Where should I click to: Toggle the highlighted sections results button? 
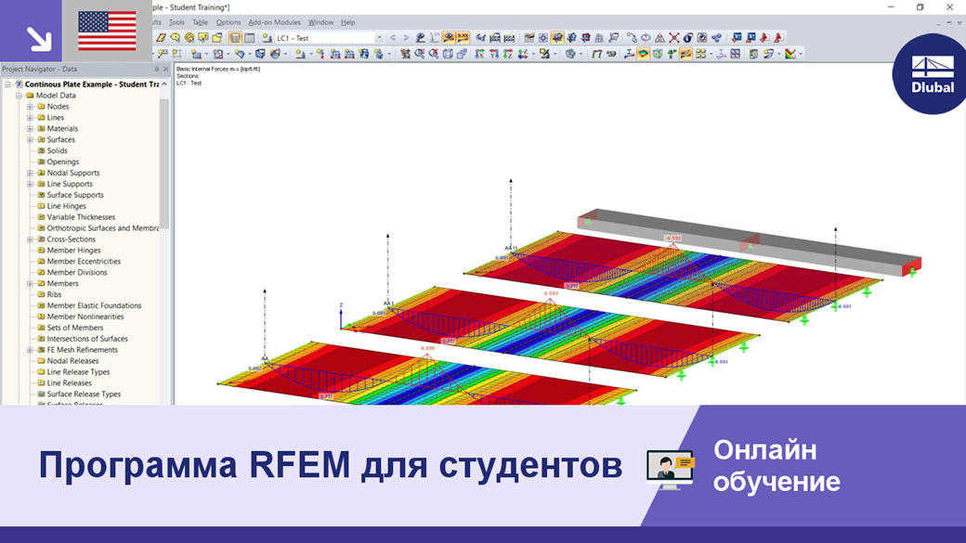(685, 54)
